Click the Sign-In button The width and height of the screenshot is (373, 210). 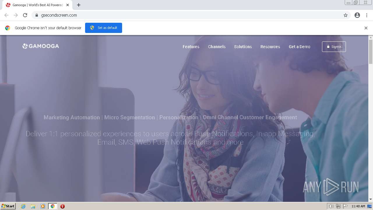click(334, 47)
